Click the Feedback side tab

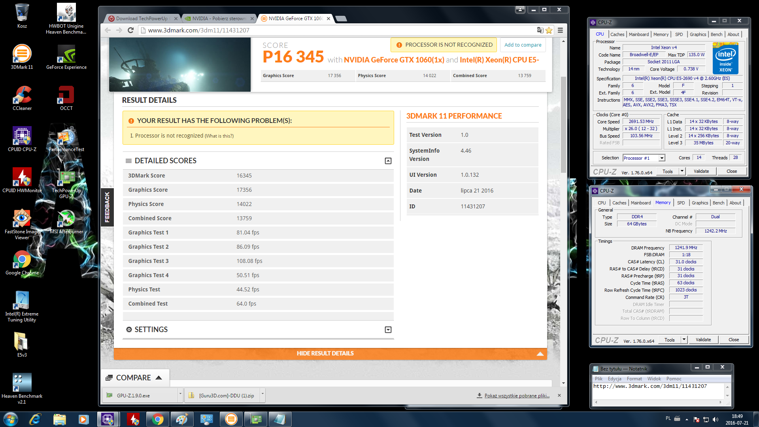click(x=107, y=207)
